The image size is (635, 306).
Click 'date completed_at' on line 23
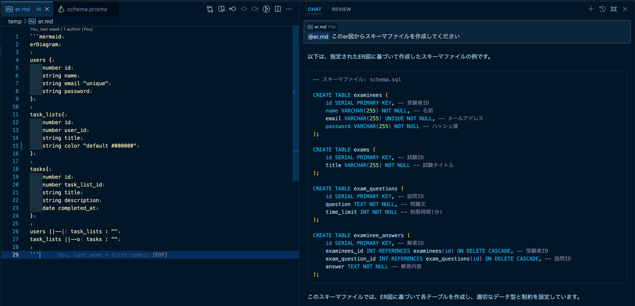pos(69,208)
